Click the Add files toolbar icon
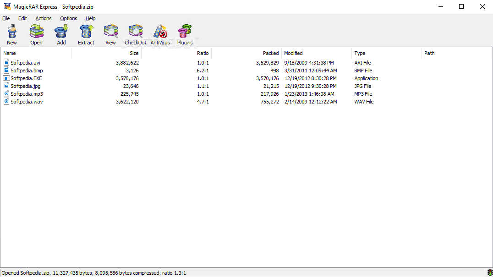 pyautogui.click(x=61, y=32)
